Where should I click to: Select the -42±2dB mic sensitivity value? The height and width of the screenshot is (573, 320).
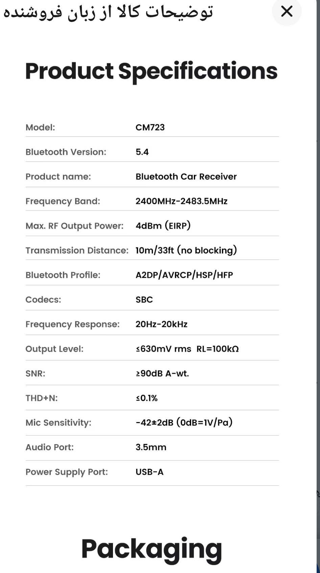tap(184, 422)
